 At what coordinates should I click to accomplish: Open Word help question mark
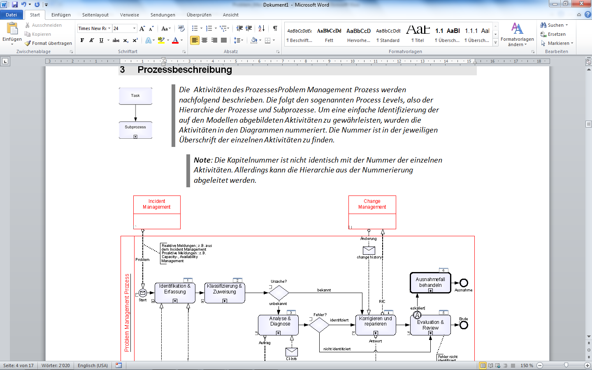[x=587, y=14]
